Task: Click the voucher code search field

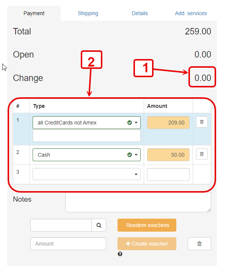Action: pos(61,225)
